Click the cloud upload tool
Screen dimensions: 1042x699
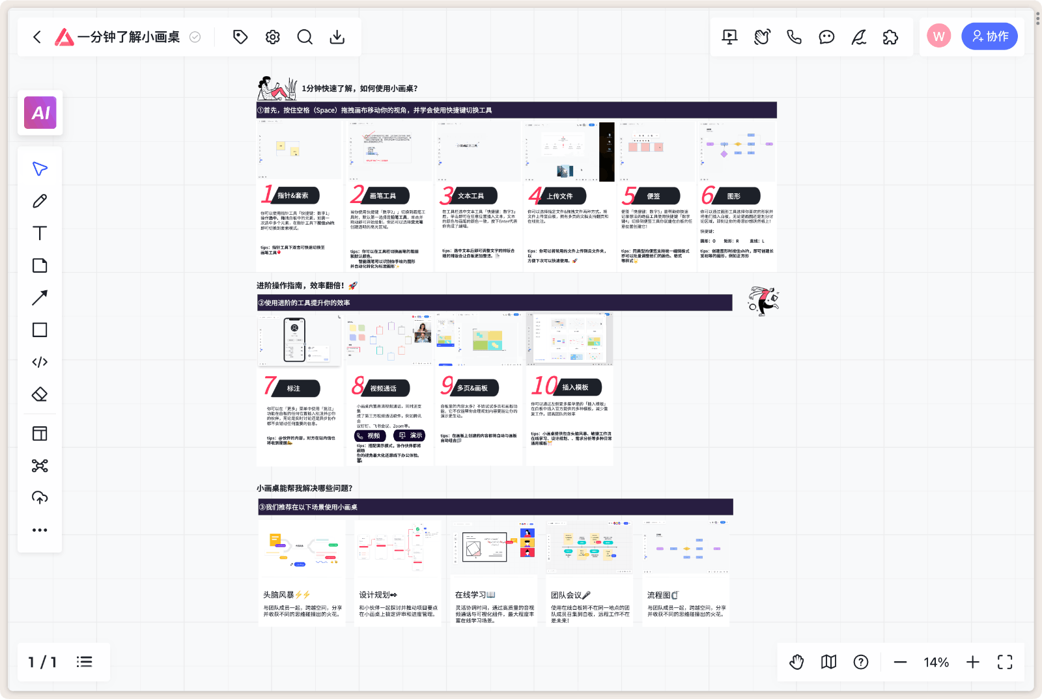[x=40, y=498]
